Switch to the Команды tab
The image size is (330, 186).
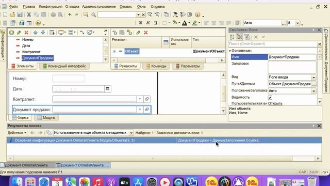pyautogui.click(x=156, y=66)
